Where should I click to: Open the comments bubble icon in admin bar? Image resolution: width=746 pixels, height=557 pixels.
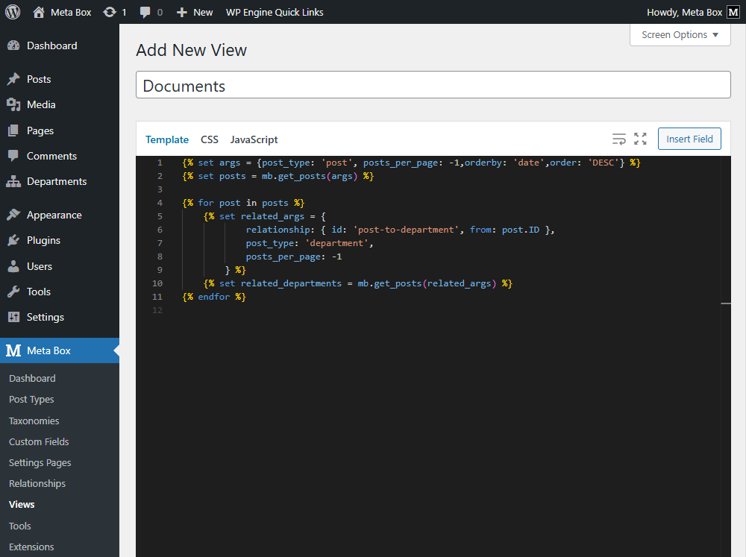tap(145, 12)
